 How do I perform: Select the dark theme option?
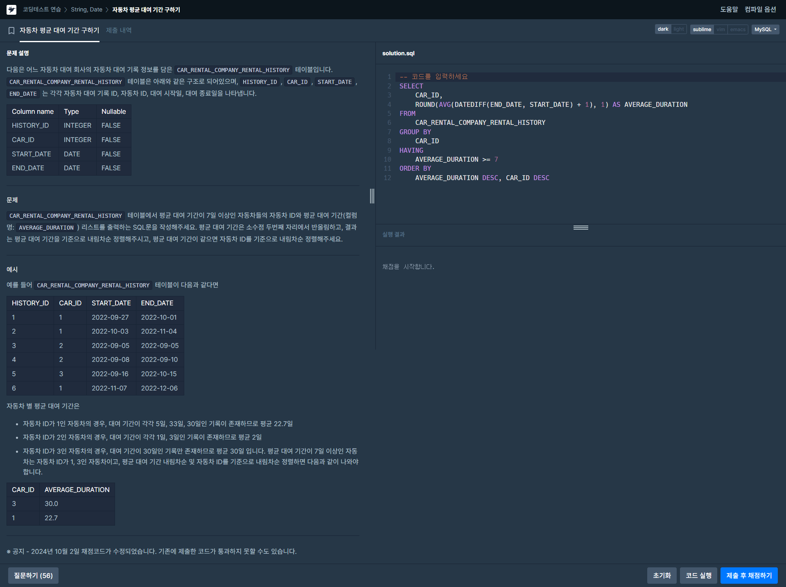(x=663, y=29)
